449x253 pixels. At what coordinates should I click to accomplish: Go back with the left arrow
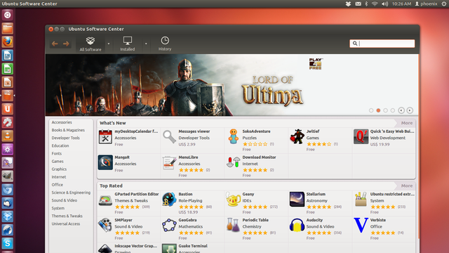click(55, 44)
